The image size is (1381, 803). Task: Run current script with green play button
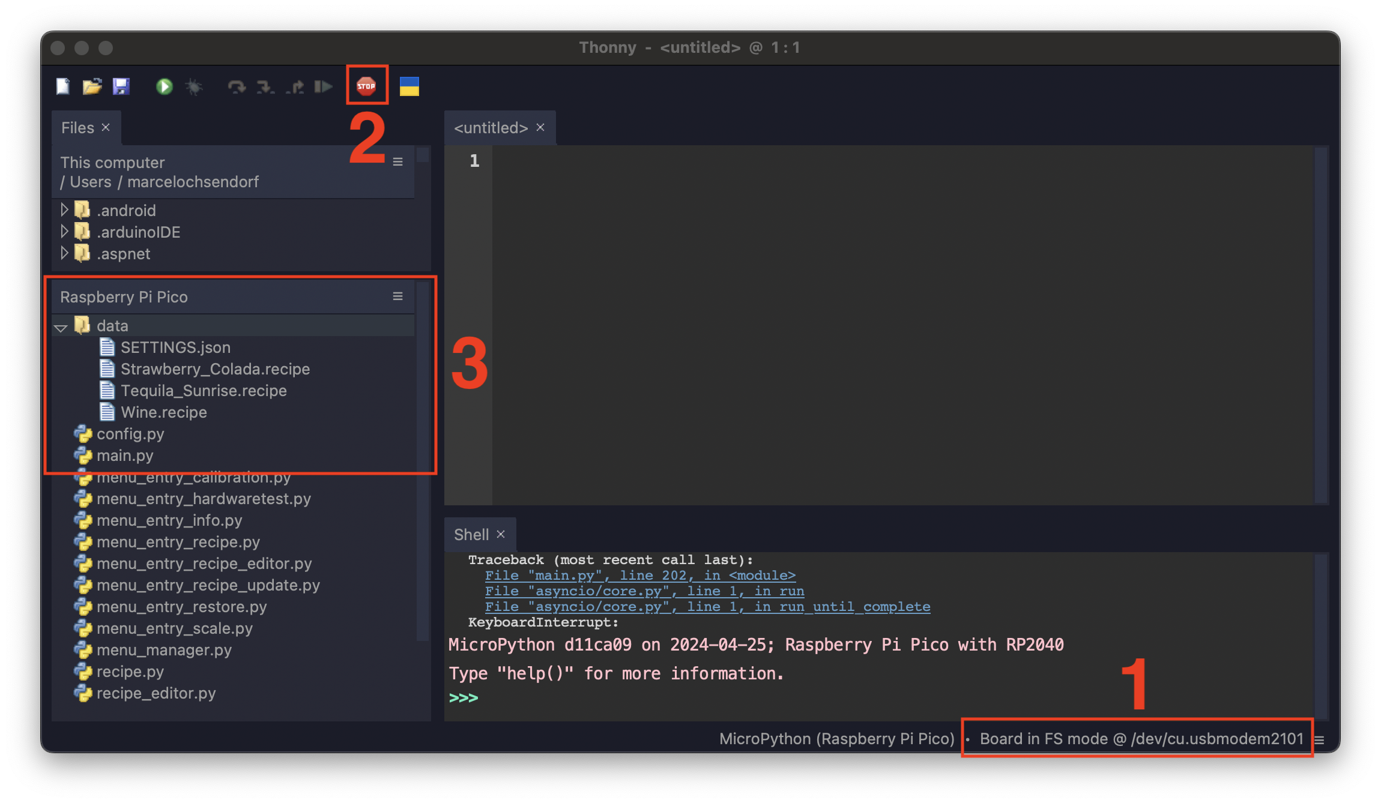(x=164, y=86)
